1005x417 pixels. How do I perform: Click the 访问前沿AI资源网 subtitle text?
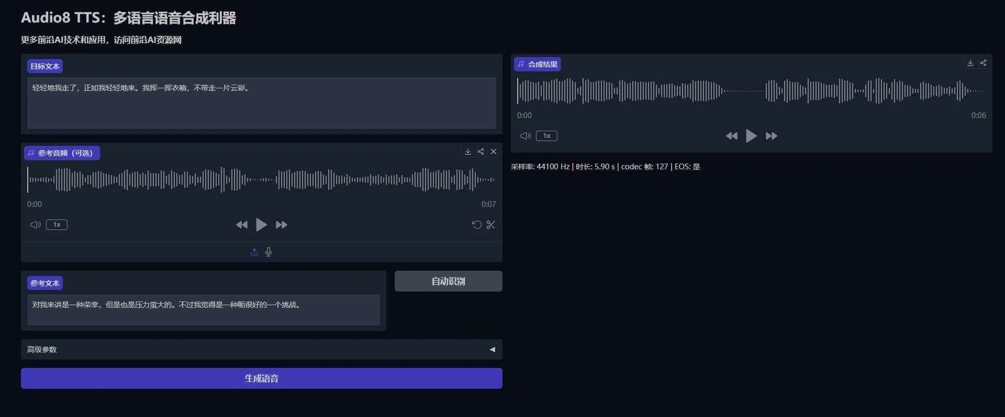[148, 40]
